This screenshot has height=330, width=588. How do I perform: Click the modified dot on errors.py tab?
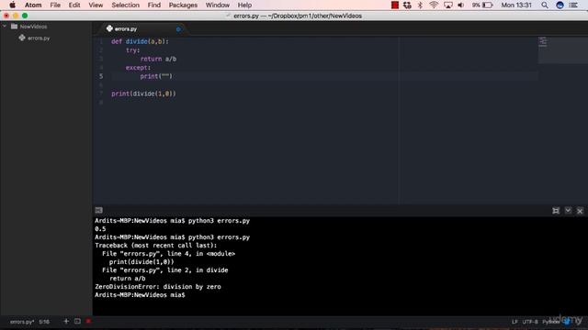pyautogui.click(x=178, y=28)
